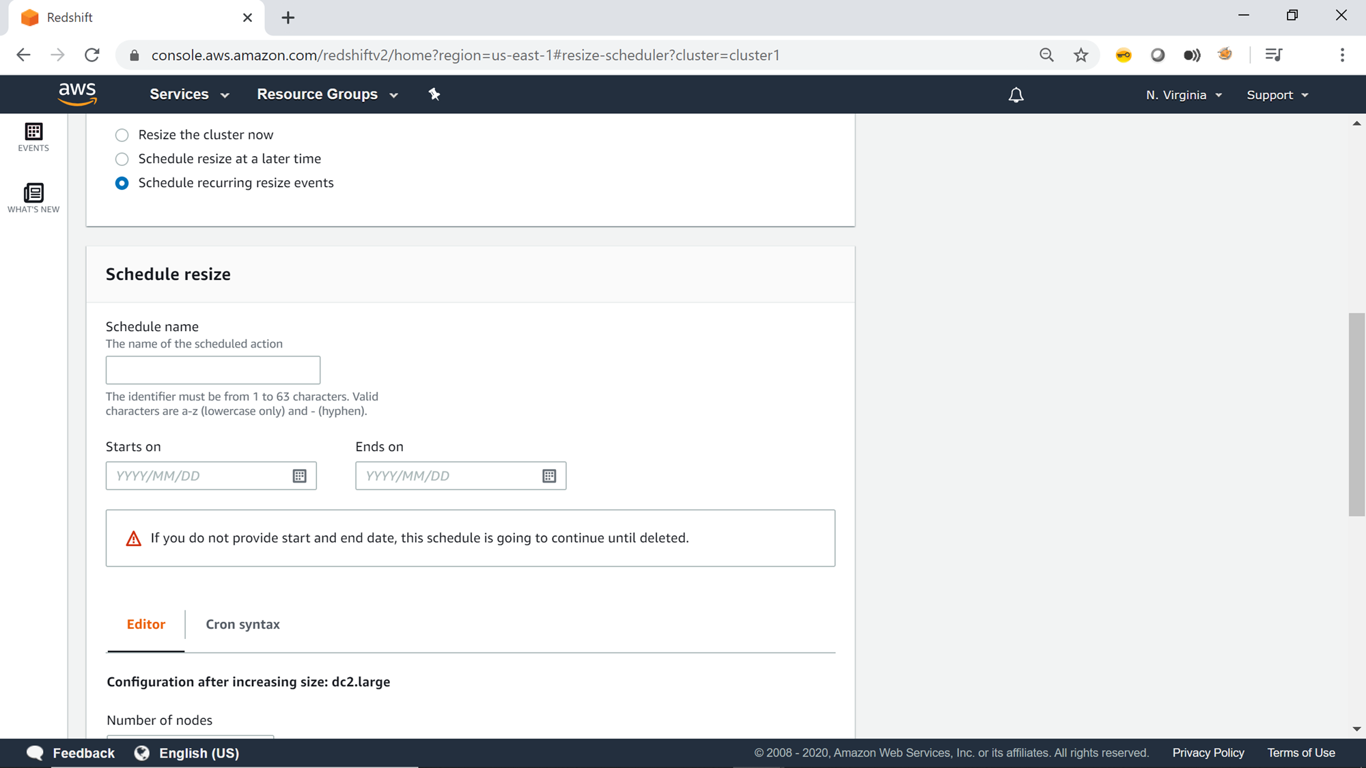Open the Privacy Policy link

point(1208,752)
